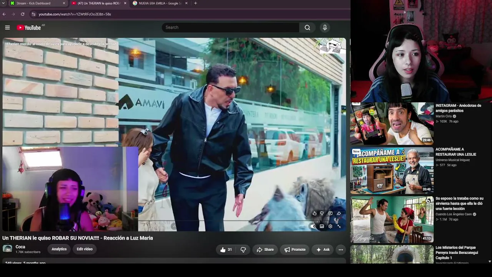This screenshot has width=492, height=277.
Task: Open the Coca channel avatar
Action: click(x=7, y=249)
